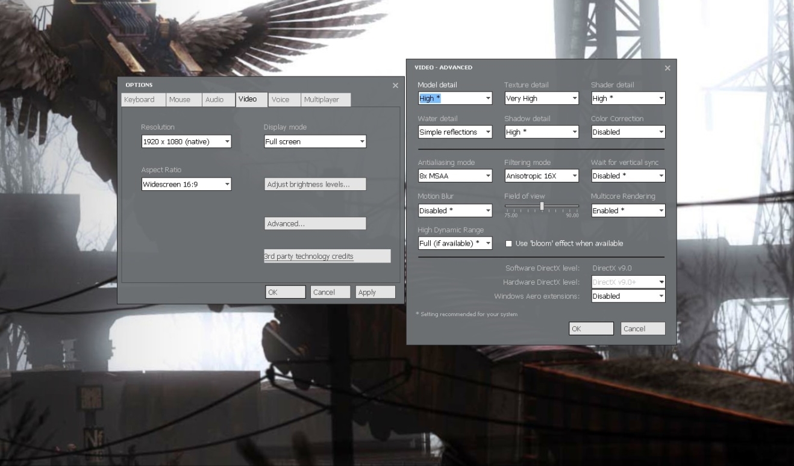This screenshot has height=466, width=794.
Task: Expand the Display mode dropdown
Action: point(315,142)
